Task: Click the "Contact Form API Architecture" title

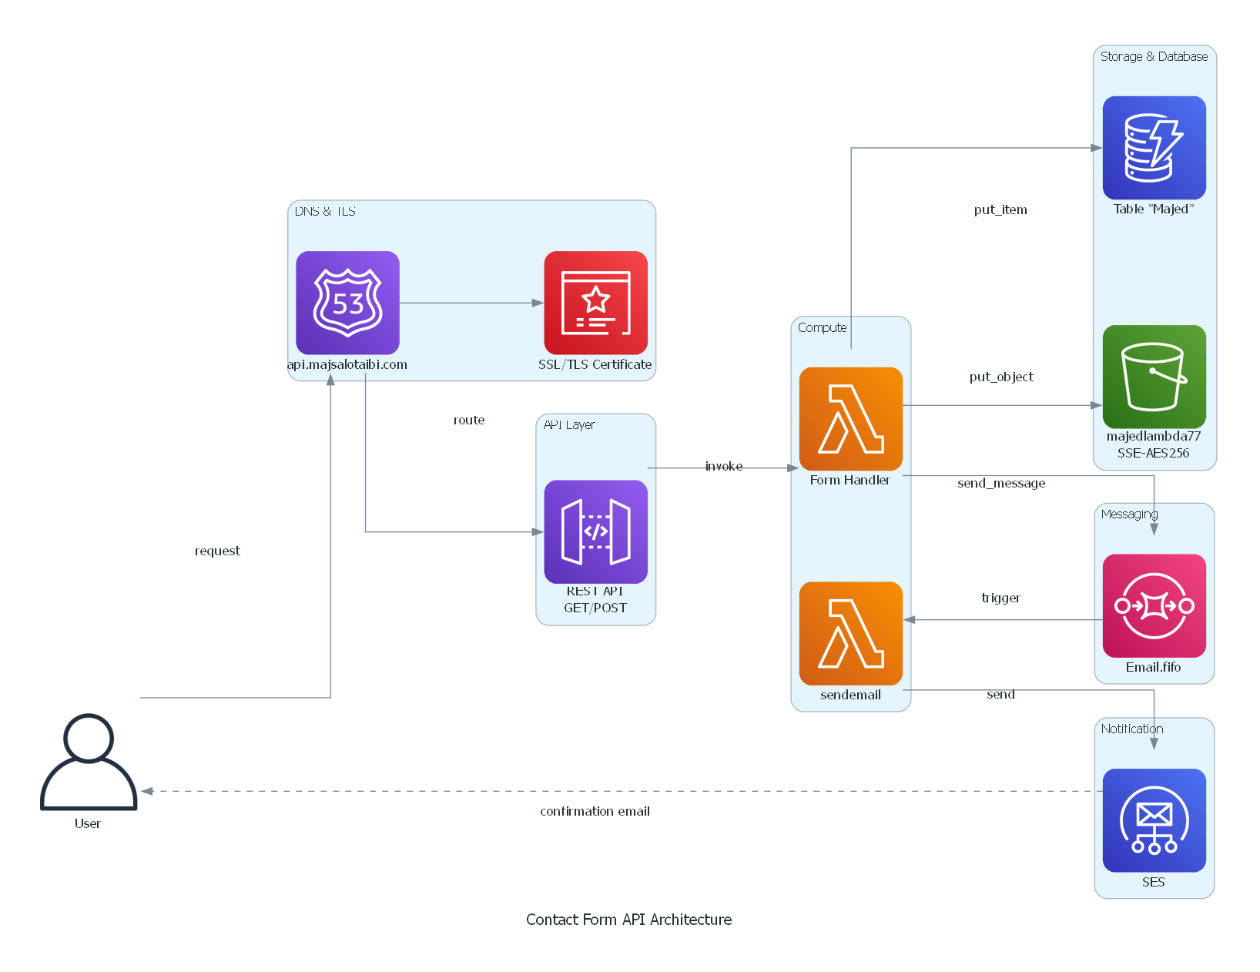Action: click(628, 920)
